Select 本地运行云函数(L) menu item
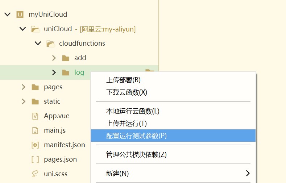Screen dimensions: 286x183 click(173, 111)
